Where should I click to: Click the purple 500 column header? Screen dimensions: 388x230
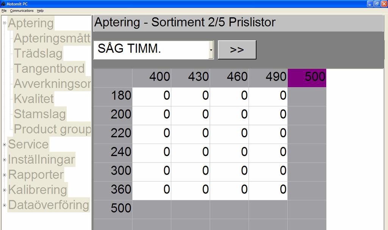coord(307,77)
